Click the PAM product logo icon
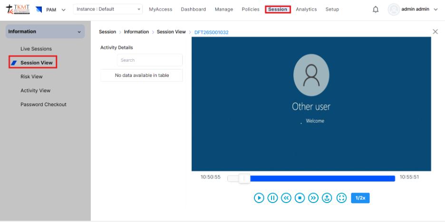Screen dimensions: 445x222 tap(39, 9)
